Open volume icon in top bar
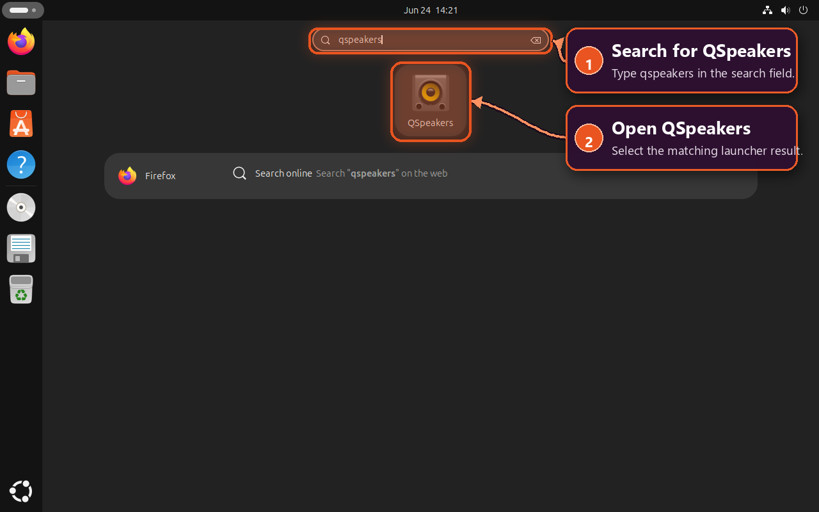 tap(785, 10)
